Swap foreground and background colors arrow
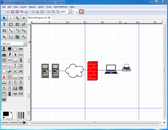The image size is (168, 130). pyautogui.click(x=11, y=113)
